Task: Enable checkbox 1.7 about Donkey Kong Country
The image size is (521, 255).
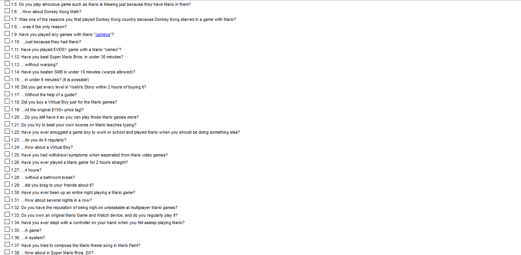Action: (7, 19)
